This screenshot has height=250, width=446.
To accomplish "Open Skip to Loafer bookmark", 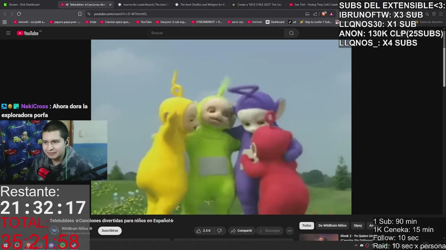I will [316, 22].
